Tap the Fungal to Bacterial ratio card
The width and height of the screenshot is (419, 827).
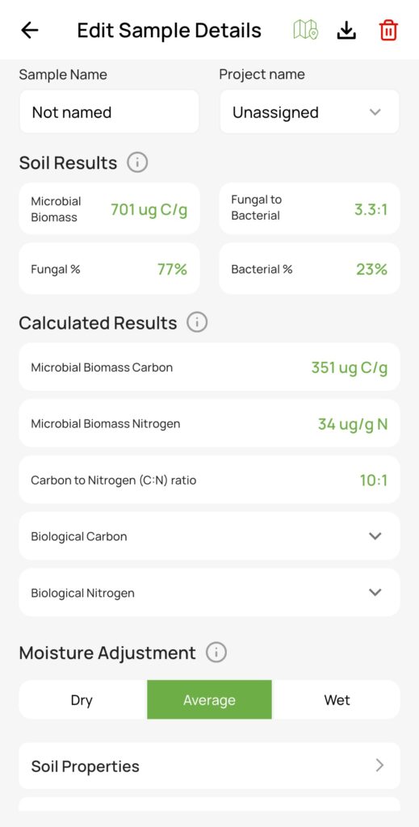click(x=309, y=209)
